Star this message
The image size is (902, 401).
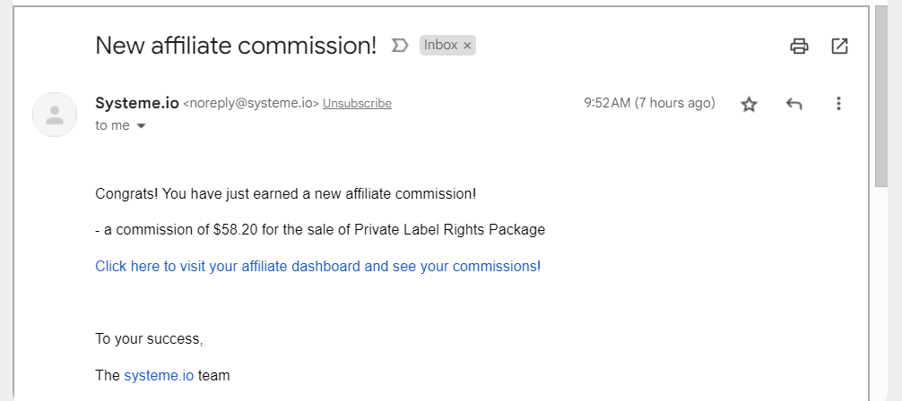749,104
